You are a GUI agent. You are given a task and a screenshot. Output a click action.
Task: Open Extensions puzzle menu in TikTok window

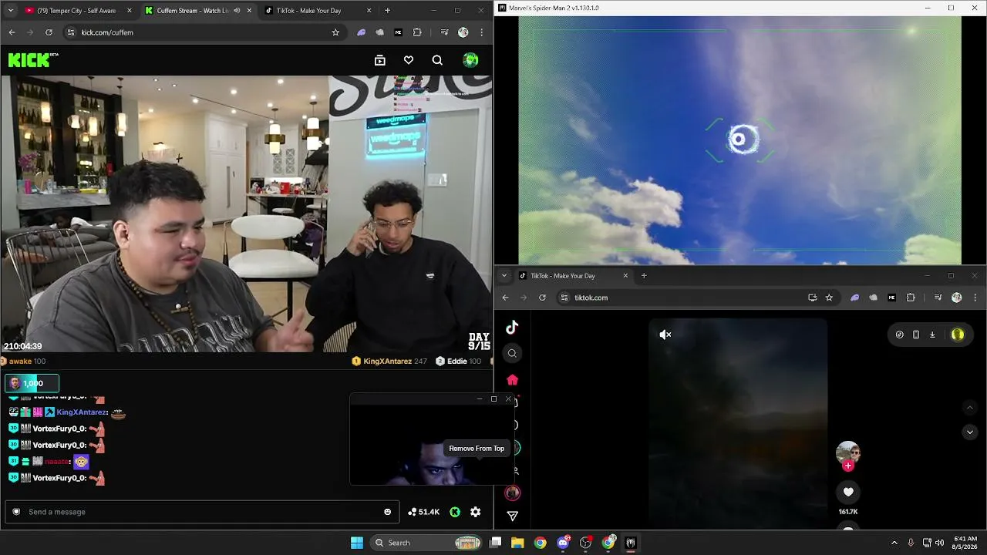911,298
